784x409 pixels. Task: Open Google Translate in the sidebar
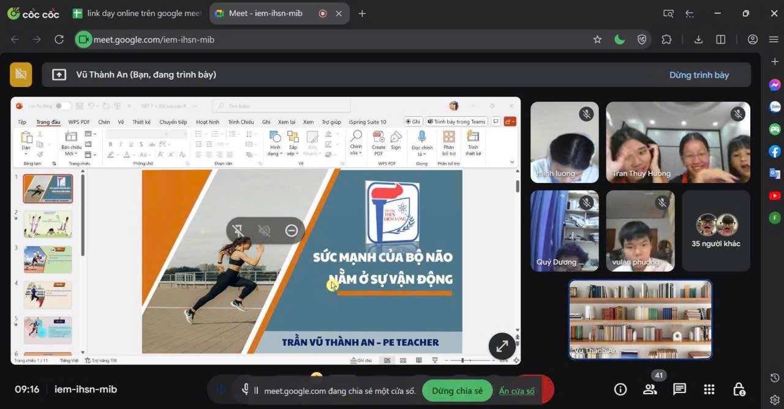pos(775,173)
